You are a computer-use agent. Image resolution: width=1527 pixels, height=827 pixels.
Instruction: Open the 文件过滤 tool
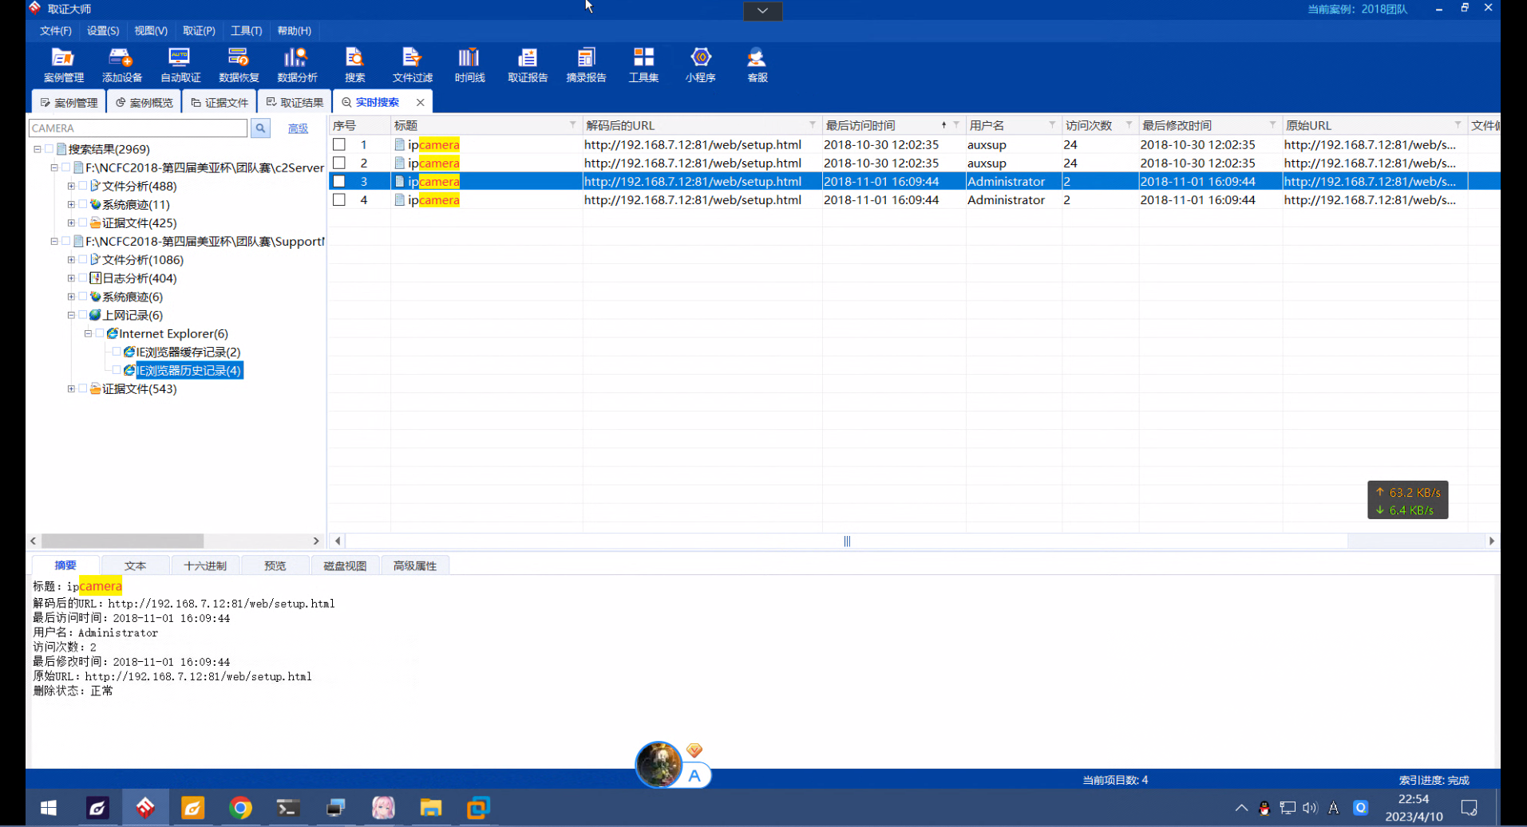coord(412,65)
